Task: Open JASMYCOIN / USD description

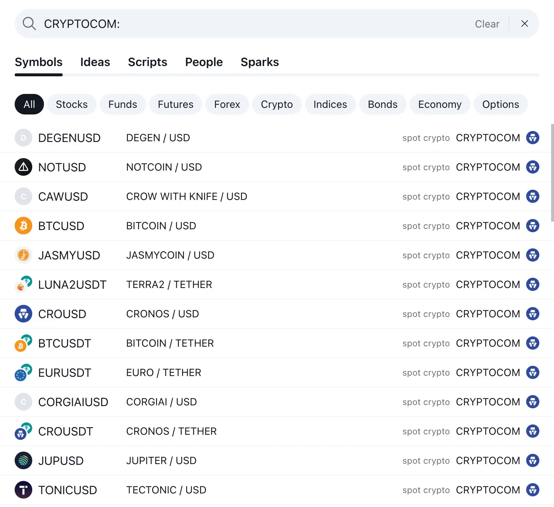Action: tap(170, 255)
